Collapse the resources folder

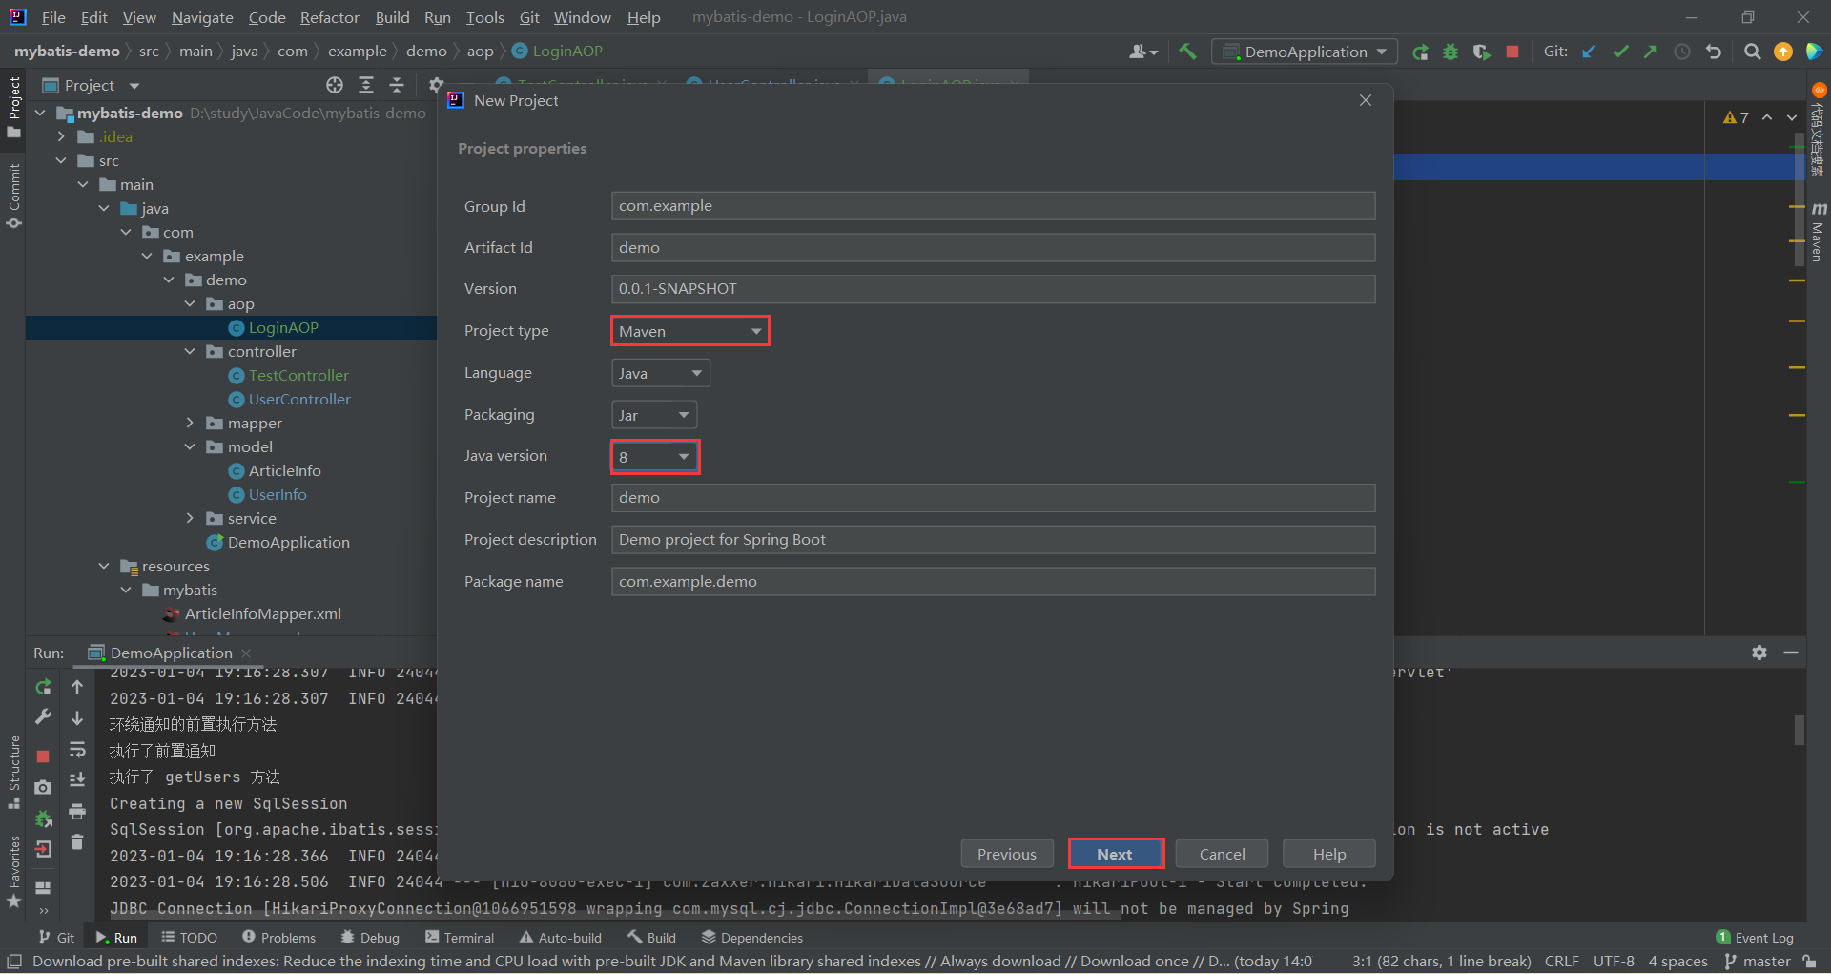(104, 566)
